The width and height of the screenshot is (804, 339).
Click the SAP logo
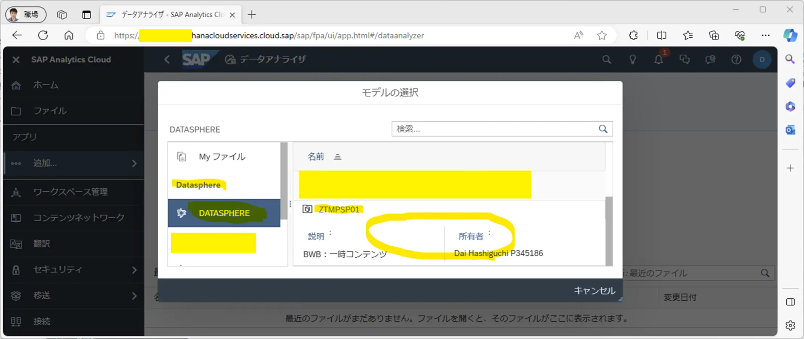pyautogui.click(x=200, y=59)
